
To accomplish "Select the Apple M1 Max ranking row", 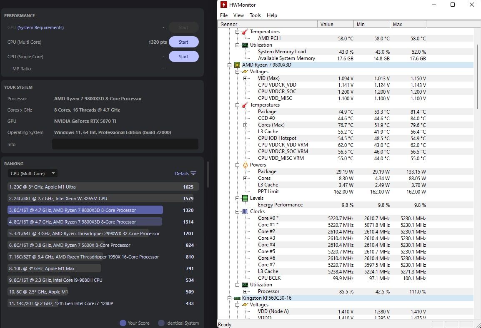I will [103, 268].
